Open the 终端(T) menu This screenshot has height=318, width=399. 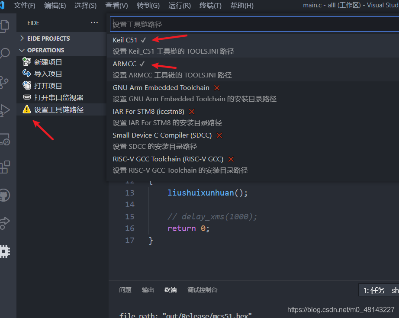pos(210,5)
